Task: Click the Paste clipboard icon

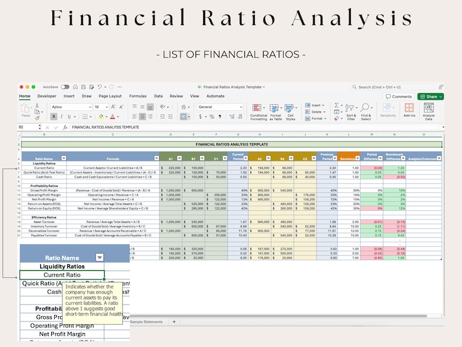Action: click(x=26, y=108)
